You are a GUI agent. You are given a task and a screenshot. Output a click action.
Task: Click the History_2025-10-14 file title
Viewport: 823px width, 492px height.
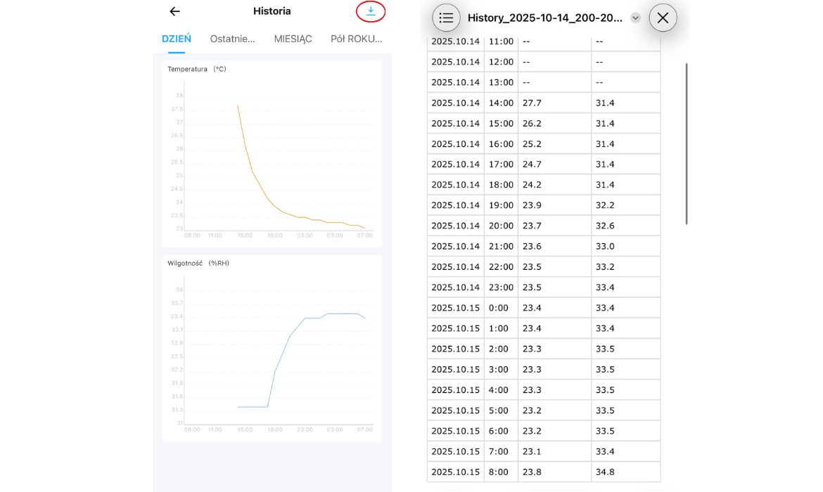(x=544, y=18)
